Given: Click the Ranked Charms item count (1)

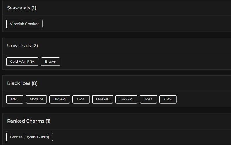Looking at the screenshot, I should [48, 121].
